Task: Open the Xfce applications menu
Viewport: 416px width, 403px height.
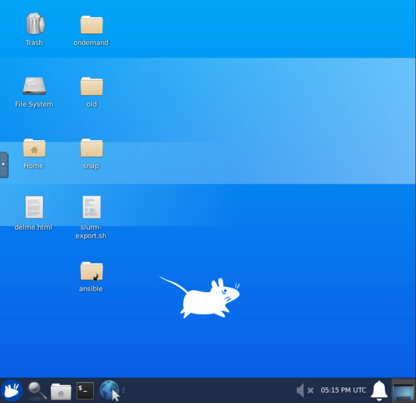Action: point(11,390)
